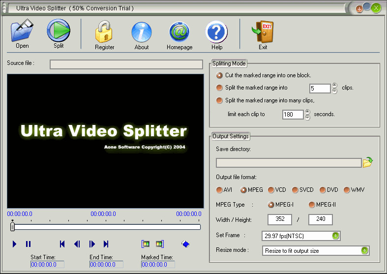The image size is (387, 274).
Task: Set the mark-in start point icon
Action: tap(146, 244)
